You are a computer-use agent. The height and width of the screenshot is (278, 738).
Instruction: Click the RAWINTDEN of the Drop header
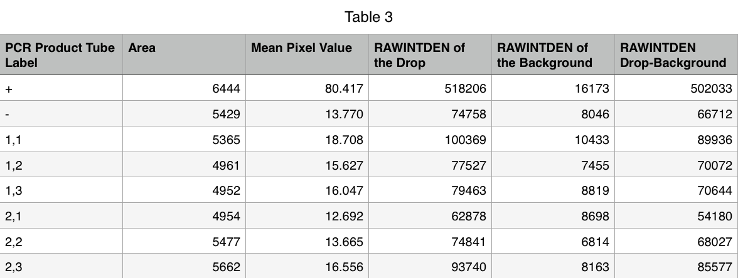pos(419,55)
